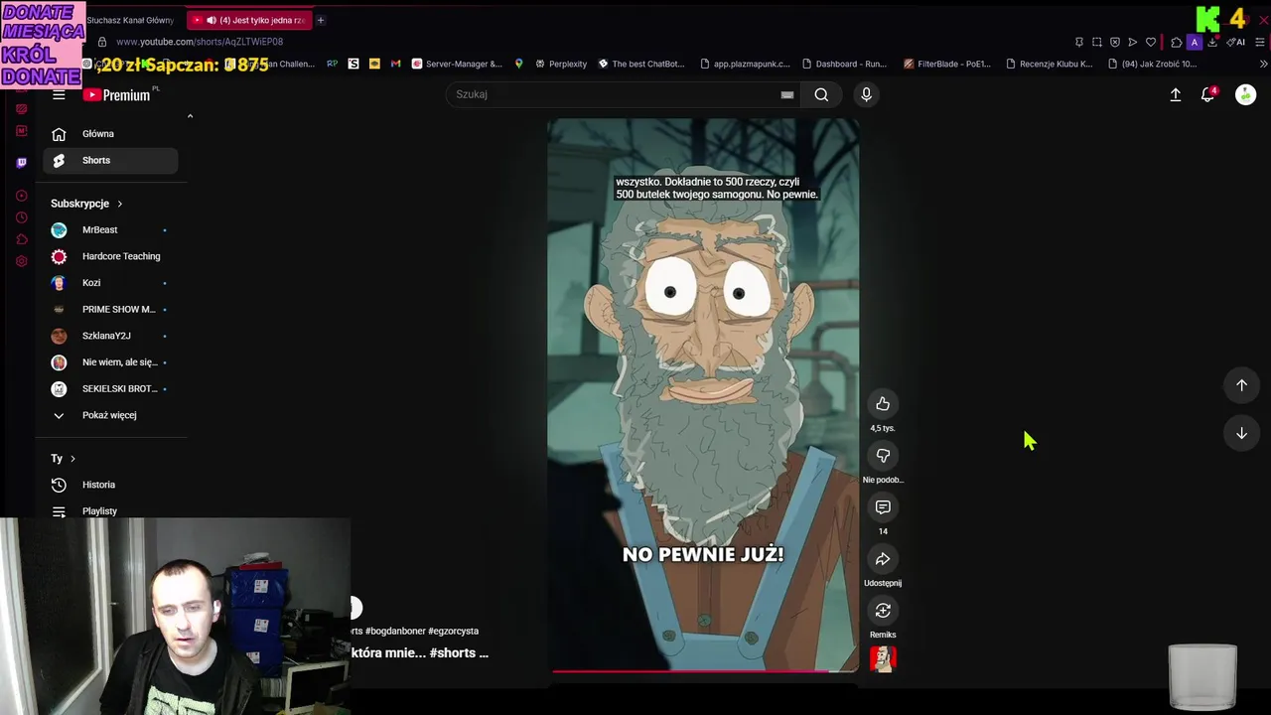Open the app.plazmapunk.c... bookmark
1271x715 pixels.
tap(745, 64)
